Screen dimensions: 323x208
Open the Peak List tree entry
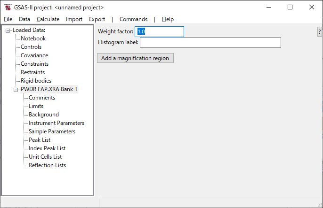(40, 140)
